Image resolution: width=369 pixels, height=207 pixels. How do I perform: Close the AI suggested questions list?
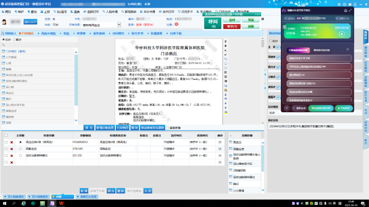pyautogui.click(x=347, y=49)
